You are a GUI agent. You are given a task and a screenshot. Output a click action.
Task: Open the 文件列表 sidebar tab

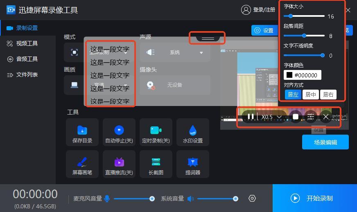pos(27,74)
